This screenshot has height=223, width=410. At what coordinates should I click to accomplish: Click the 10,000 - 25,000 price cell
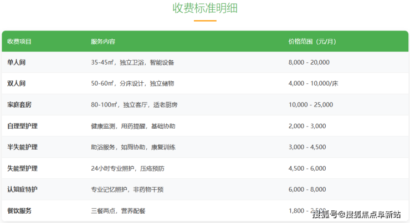(x=310, y=105)
